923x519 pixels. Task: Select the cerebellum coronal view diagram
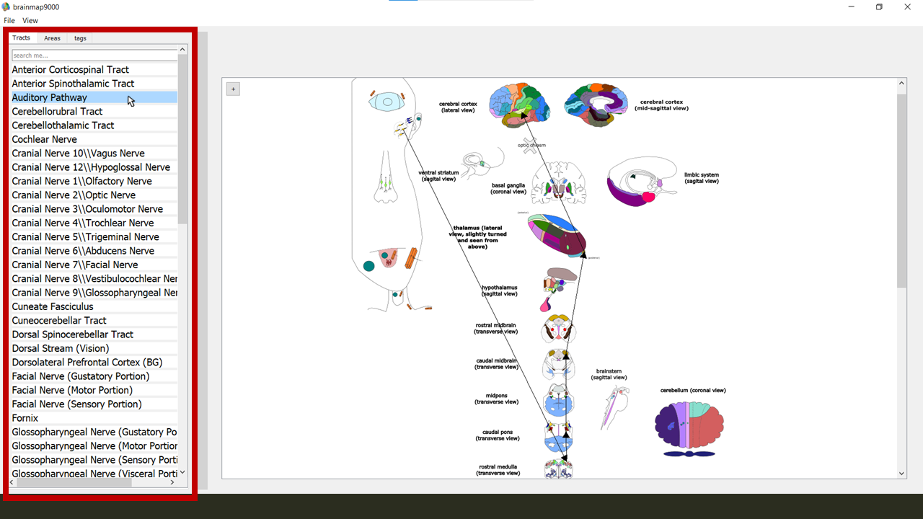[x=689, y=427]
